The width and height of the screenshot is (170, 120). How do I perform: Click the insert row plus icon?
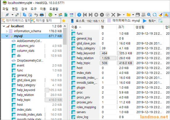pos(96,15)
